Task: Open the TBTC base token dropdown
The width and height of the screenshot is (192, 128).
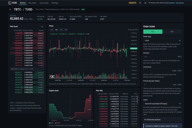Action: click(18, 9)
